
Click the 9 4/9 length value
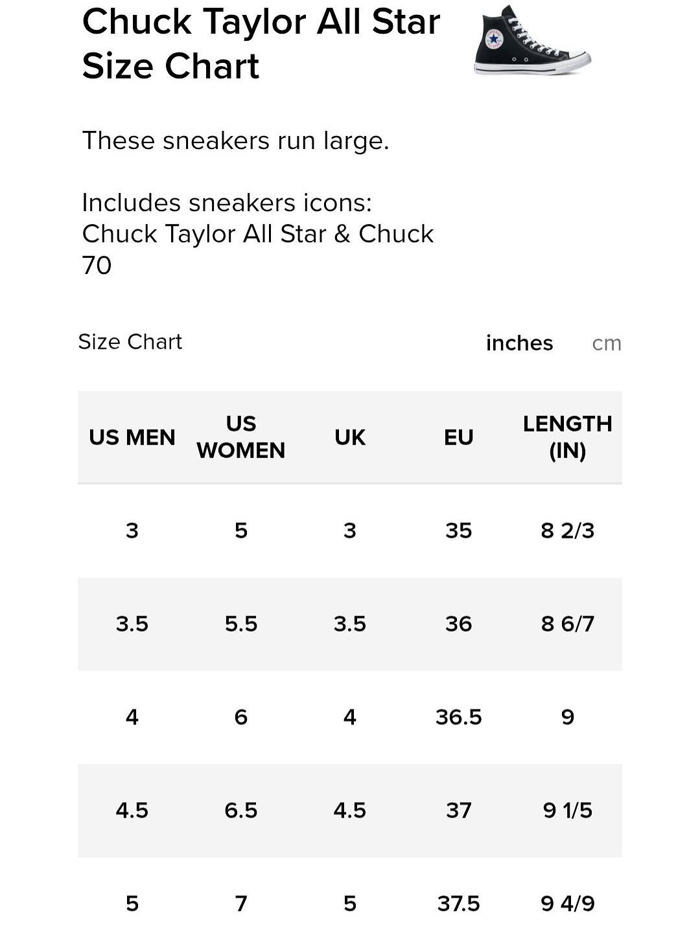568,904
